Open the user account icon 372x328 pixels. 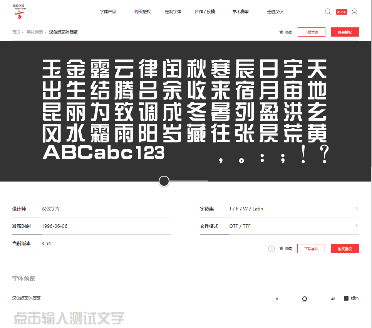354,12
